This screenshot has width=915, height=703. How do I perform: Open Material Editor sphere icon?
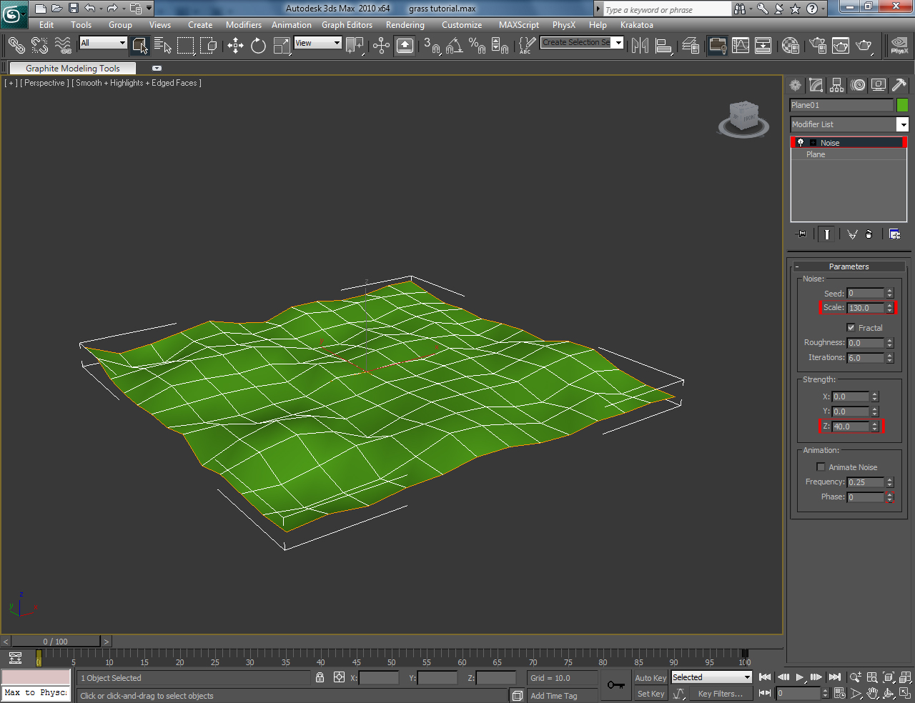pos(790,45)
